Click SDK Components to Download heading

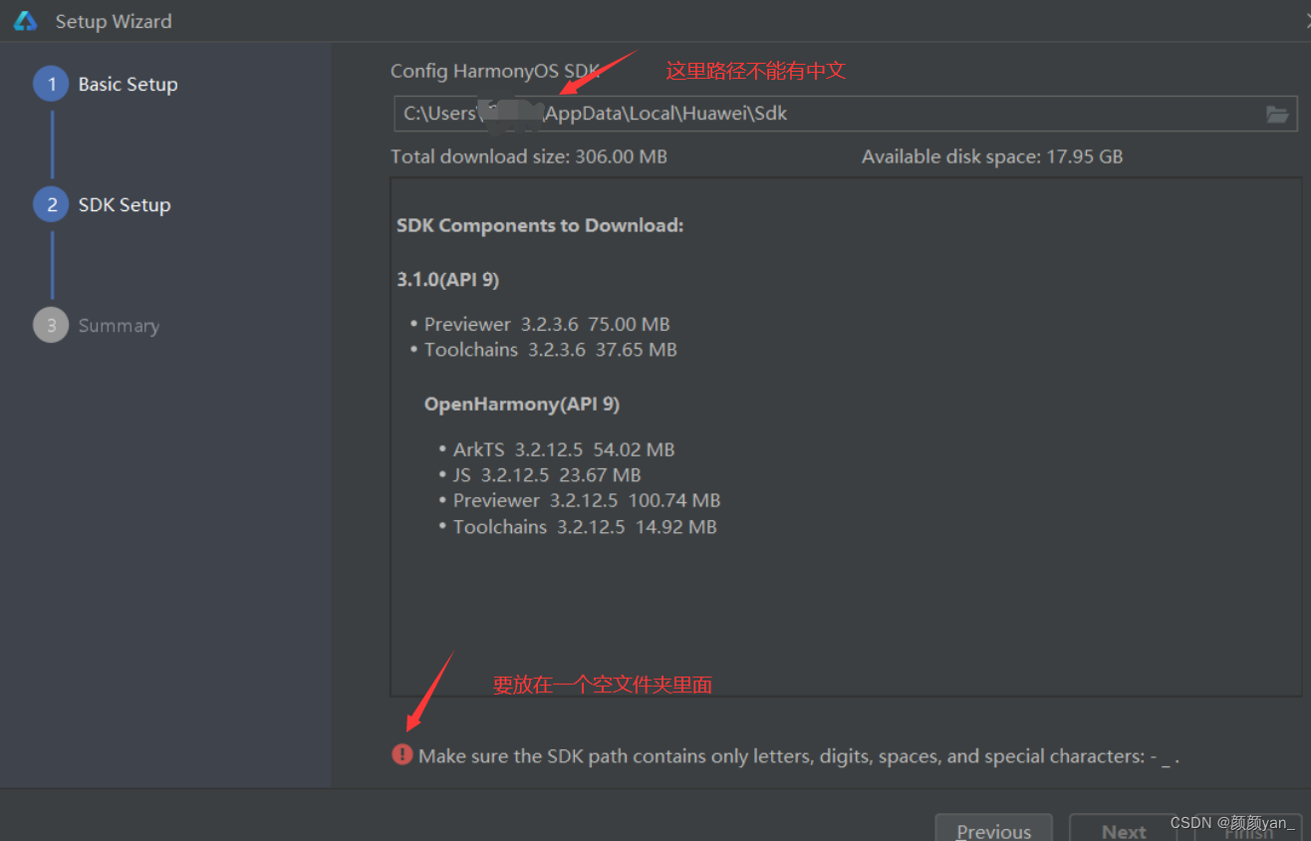tap(540, 225)
